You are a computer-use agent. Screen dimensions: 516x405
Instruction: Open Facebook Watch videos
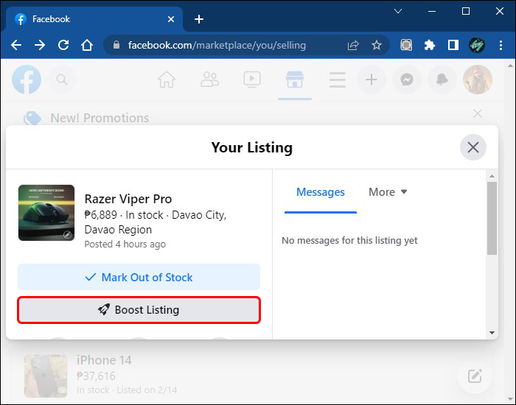(252, 80)
